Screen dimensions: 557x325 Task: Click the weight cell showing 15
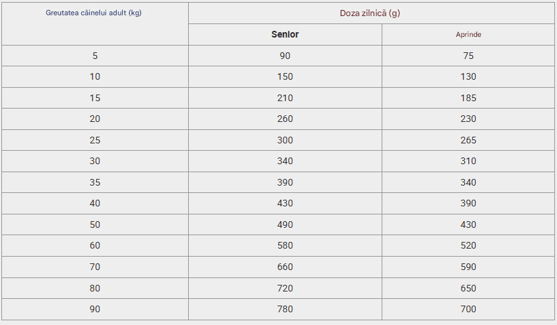[x=95, y=98]
